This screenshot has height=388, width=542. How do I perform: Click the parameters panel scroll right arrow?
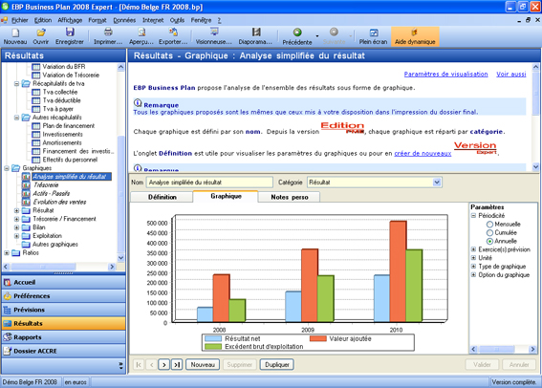tap(532, 350)
